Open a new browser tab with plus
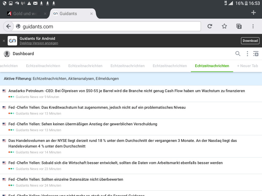The image size is (262, 196). [x=253, y=13]
